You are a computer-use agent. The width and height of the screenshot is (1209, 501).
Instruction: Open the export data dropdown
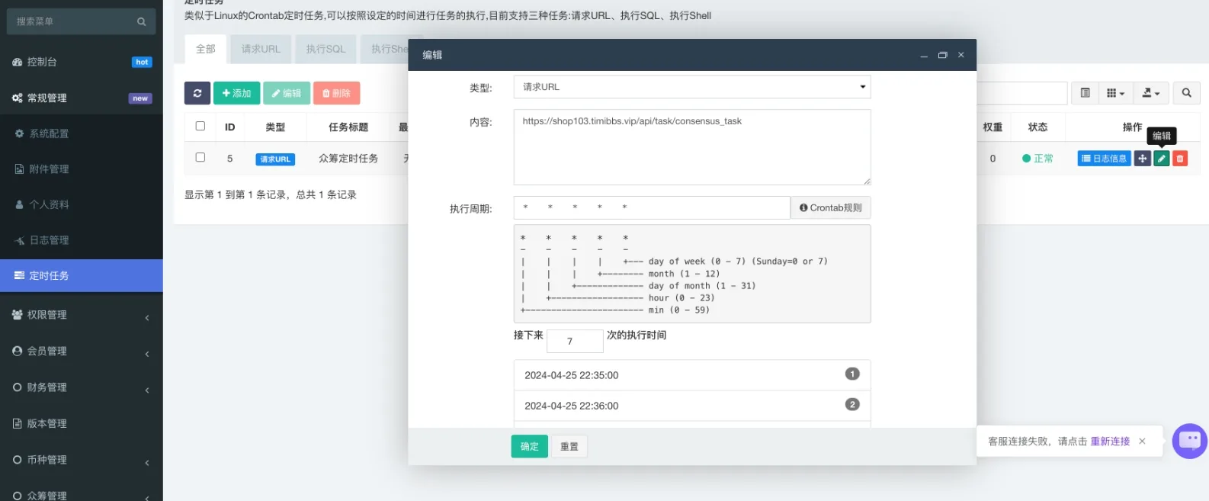[x=1150, y=93]
